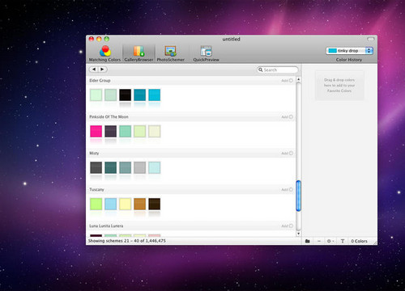Click the Search field
The width and height of the screenshot is (405, 291).
(x=278, y=70)
